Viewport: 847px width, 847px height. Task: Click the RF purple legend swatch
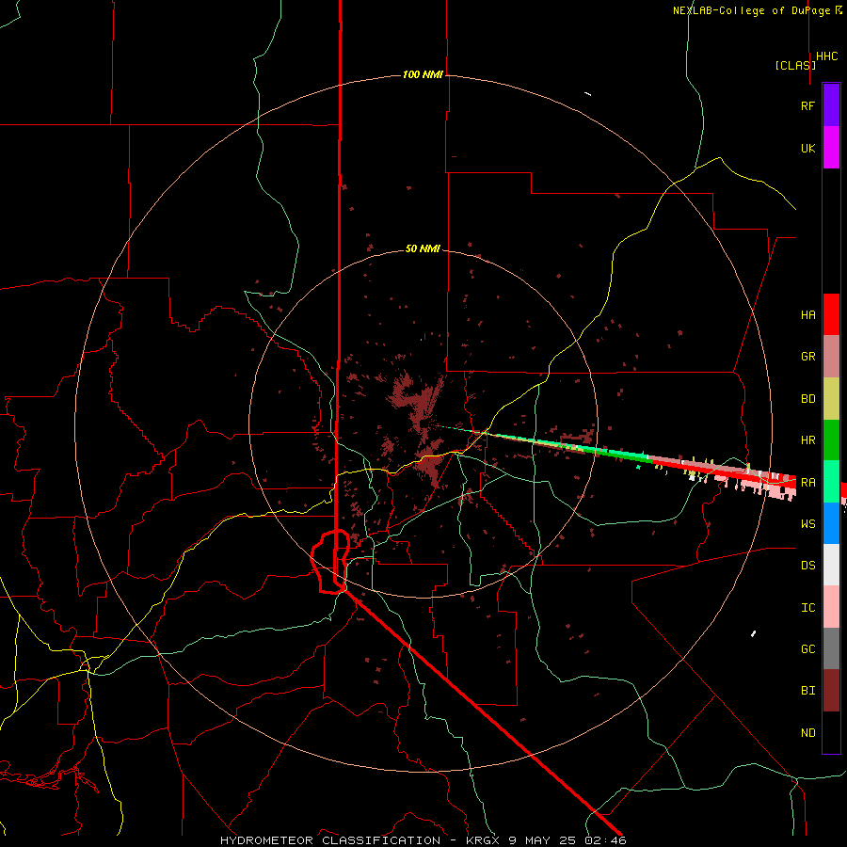tap(831, 105)
